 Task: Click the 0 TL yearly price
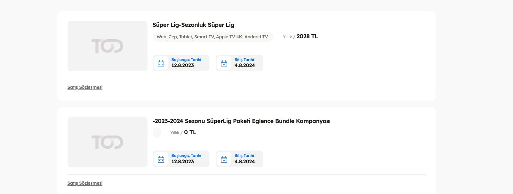point(190,132)
